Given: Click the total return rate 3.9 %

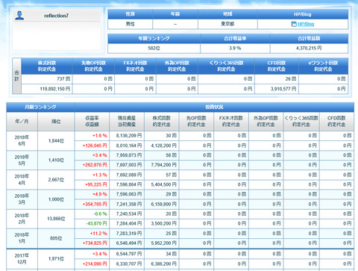Looking at the screenshot, I should [x=235, y=49].
